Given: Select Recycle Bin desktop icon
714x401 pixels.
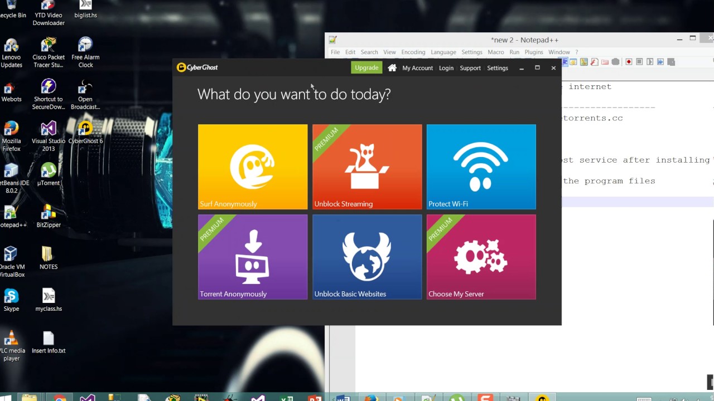Looking at the screenshot, I should (x=12, y=10).
